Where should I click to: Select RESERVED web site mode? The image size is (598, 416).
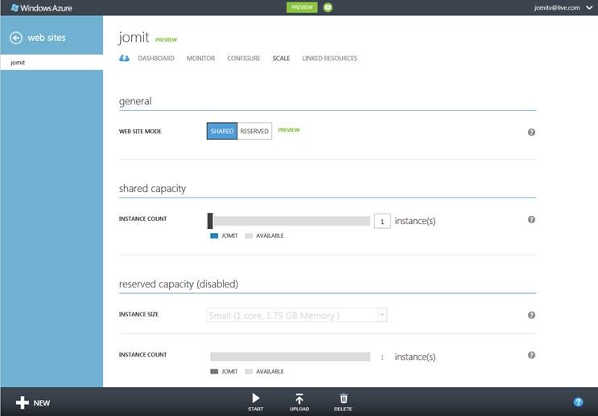pos(254,131)
